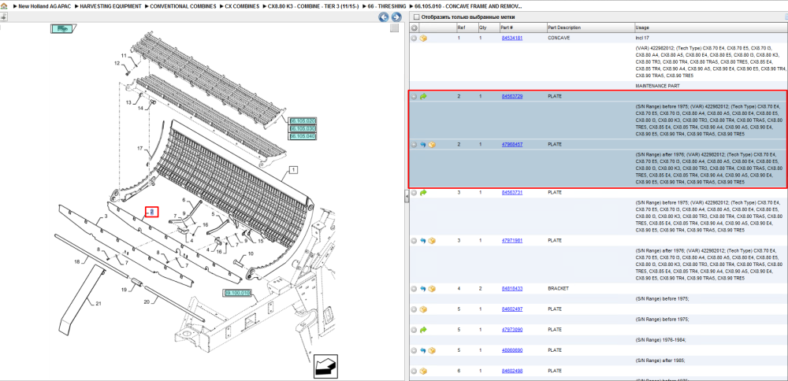Open the HARVESTING EQUIPMENT breadcrumb
This screenshot has width=788, height=381.
(x=110, y=6)
